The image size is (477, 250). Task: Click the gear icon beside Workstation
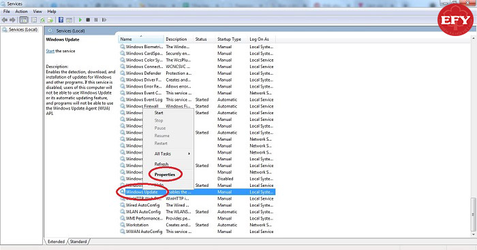122,225
